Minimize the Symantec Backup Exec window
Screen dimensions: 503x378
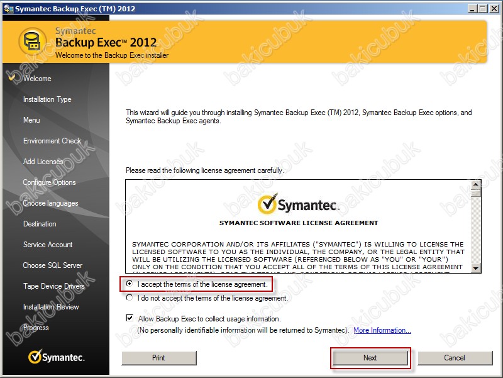(x=472, y=9)
